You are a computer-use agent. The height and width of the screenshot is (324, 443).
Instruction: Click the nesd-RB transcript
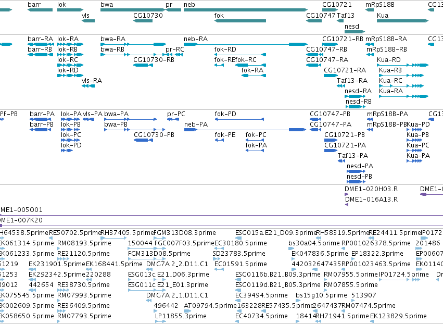click(x=355, y=107)
